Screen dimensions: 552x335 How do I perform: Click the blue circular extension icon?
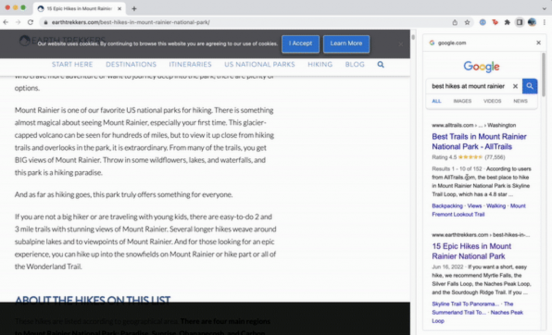482,22
